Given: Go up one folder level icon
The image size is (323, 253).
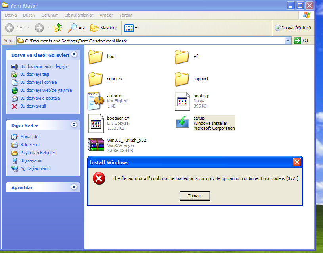Looking at the screenshot, I should pos(58,28).
